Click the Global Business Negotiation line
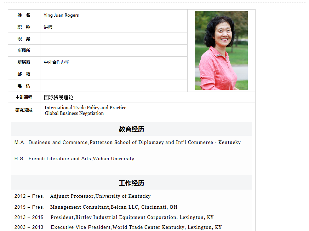The height and width of the screenshot is (231, 309). pos(74,114)
